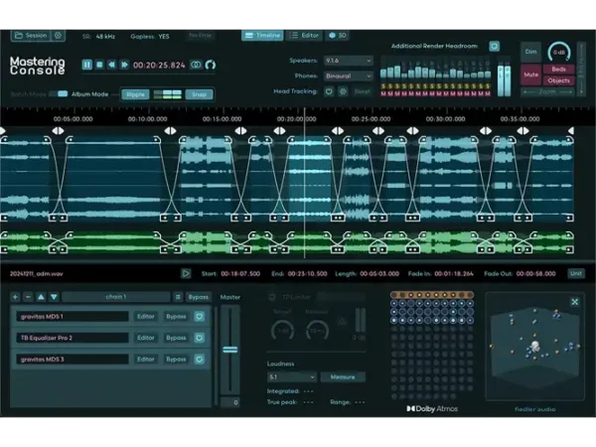This screenshot has height=447, width=596.
Task: Toggle power for gravitas MDS 1
Action: 200,316
